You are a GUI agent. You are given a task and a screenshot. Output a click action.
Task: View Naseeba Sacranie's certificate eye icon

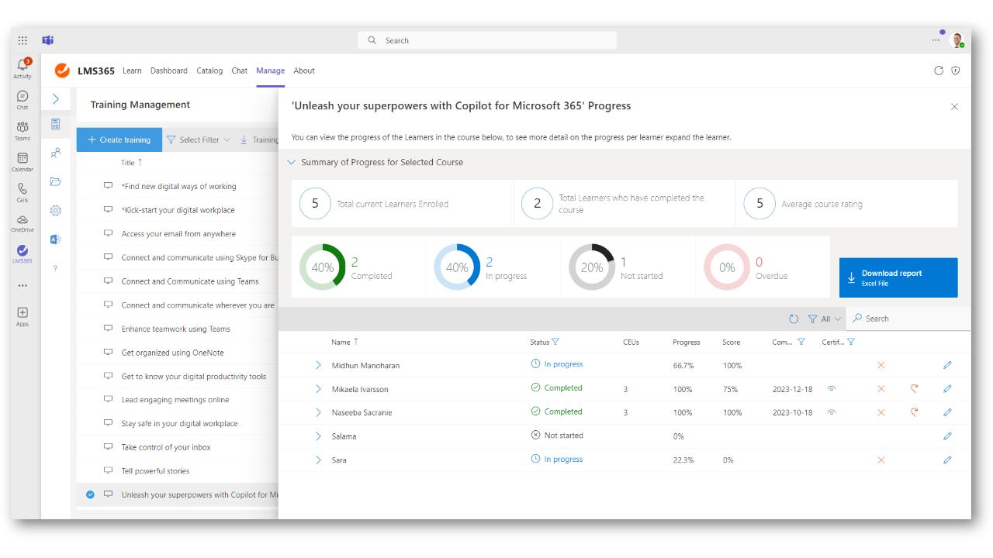832,412
